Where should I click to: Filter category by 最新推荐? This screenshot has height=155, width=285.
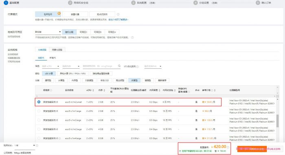point(162,80)
